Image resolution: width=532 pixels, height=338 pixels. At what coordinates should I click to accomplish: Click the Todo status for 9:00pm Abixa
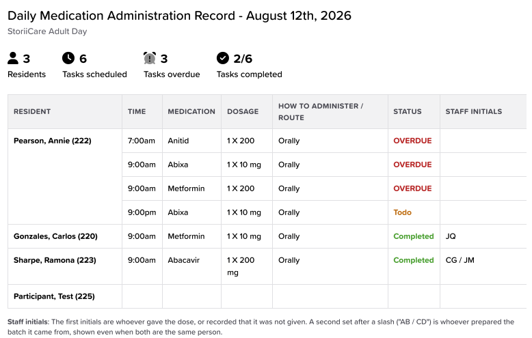coord(402,212)
